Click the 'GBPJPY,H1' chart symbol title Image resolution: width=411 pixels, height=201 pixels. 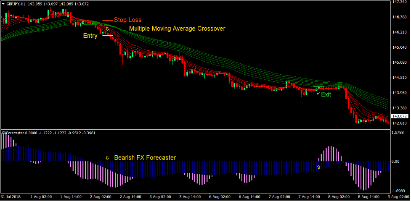[x=16, y=4]
